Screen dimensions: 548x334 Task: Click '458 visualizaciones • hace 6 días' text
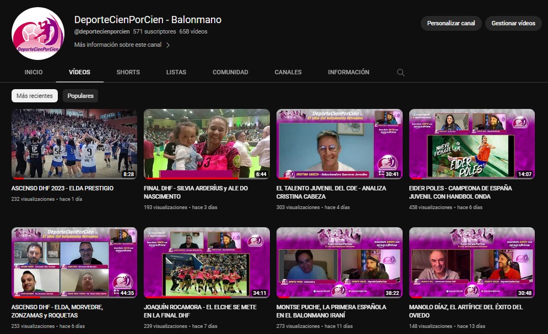pyautogui.click(x=446, y=207)
